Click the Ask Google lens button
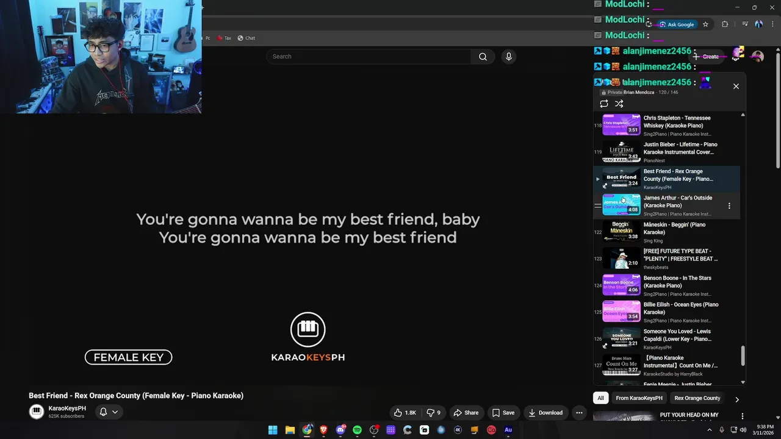Screen dimensions: 781x439 pyautogui.click(x=677, y=24)
